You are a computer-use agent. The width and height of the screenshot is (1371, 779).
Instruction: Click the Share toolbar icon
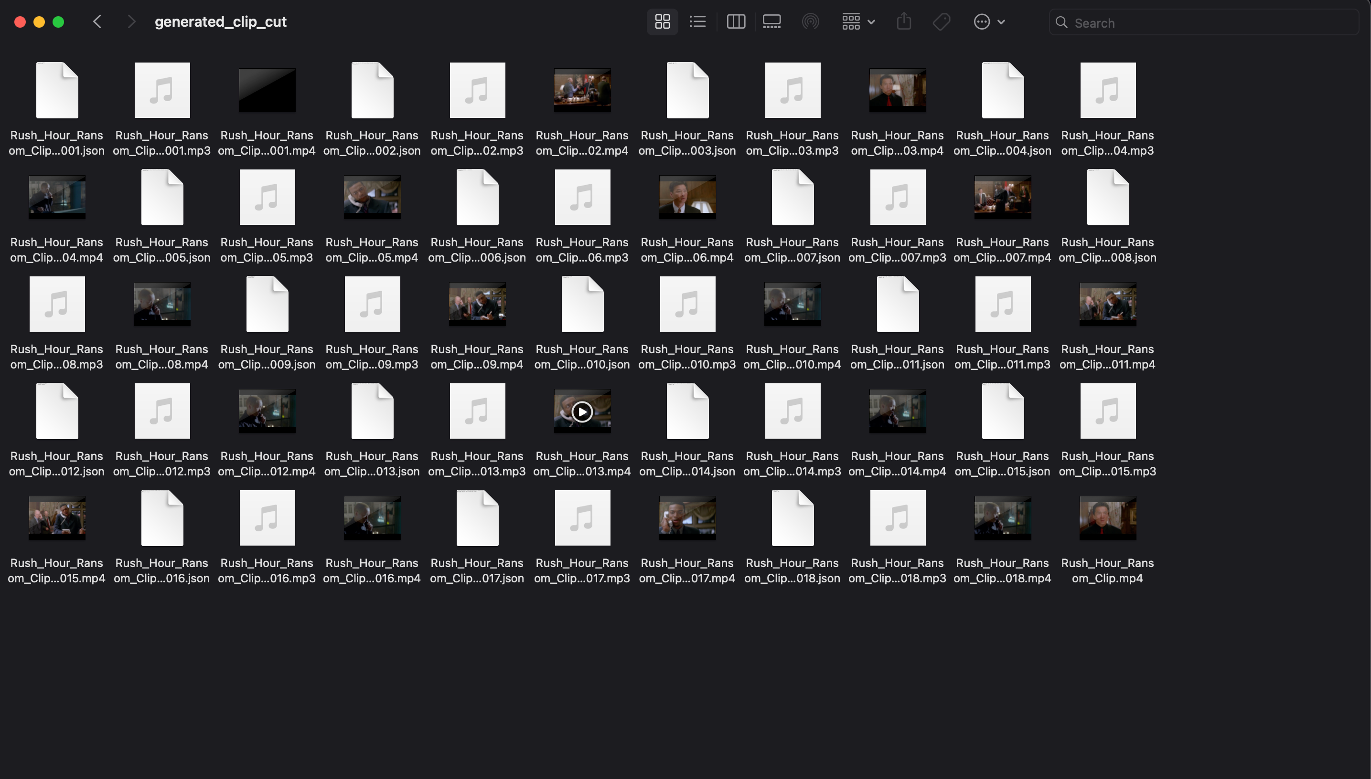pos(904,22)
